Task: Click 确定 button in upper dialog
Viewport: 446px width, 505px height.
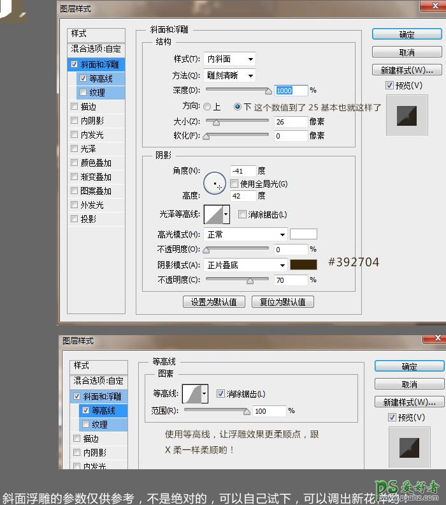Action: (406, 34)
